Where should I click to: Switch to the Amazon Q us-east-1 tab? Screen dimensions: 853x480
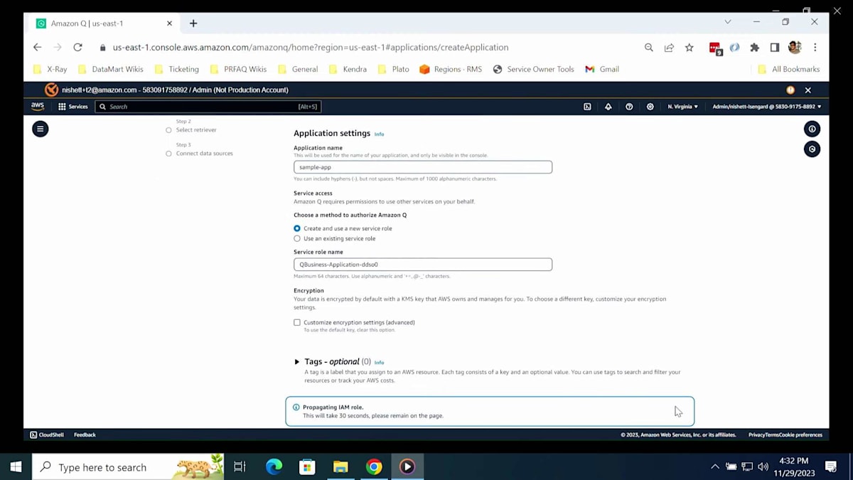(104, 23)
